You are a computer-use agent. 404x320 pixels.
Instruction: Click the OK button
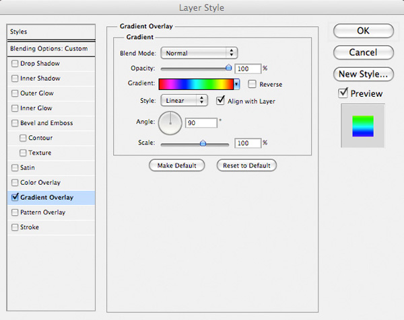(x=364, y=31)
